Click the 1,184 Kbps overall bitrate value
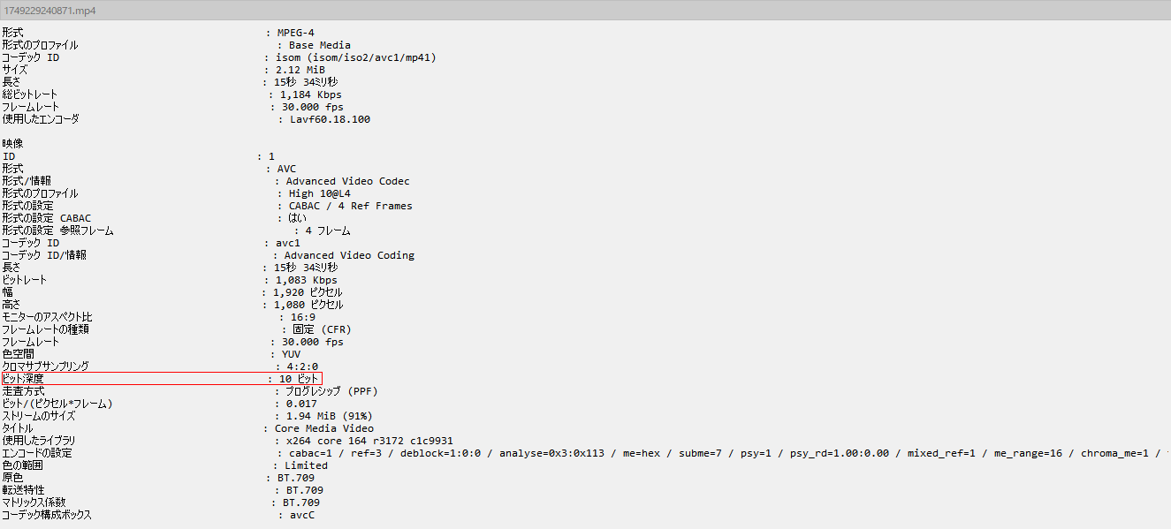 [x=310, y=94]
